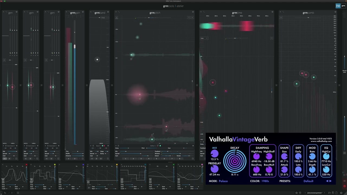Add a band with plus icon in grmband
Image resolution: width=347 pixels, height=195 pixels.
[x=91, y=146]
